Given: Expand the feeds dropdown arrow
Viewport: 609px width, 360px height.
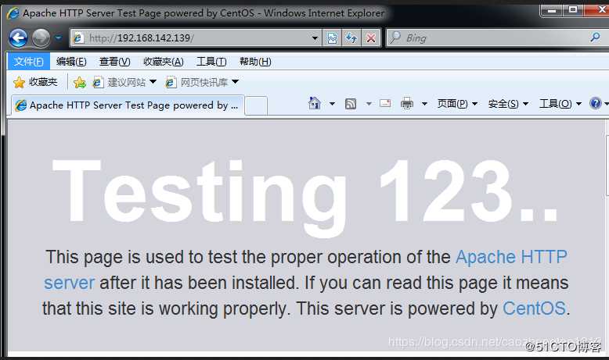Looking at the screenshot, I should (x=369, y=104).
